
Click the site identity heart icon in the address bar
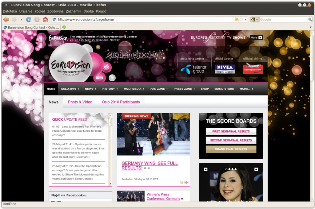tap(54, 19)
